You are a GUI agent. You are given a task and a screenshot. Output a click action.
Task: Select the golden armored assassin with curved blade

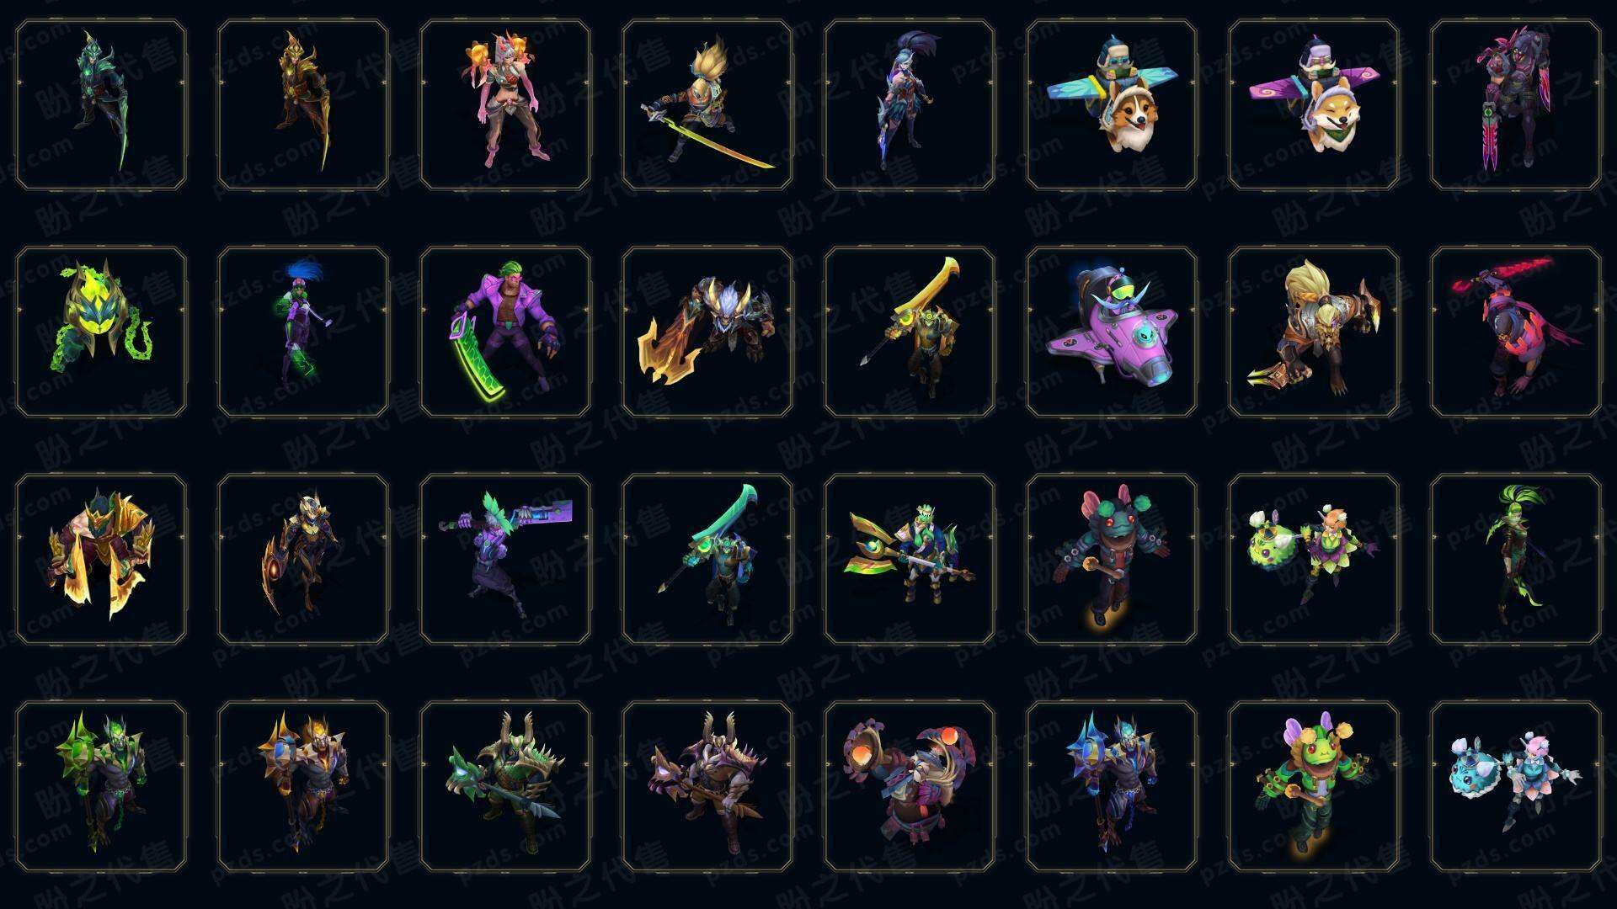click(303, 105)
